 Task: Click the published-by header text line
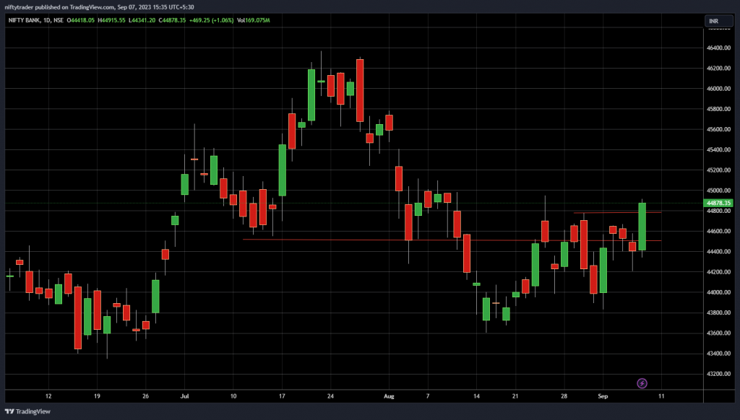pos(99,7)
